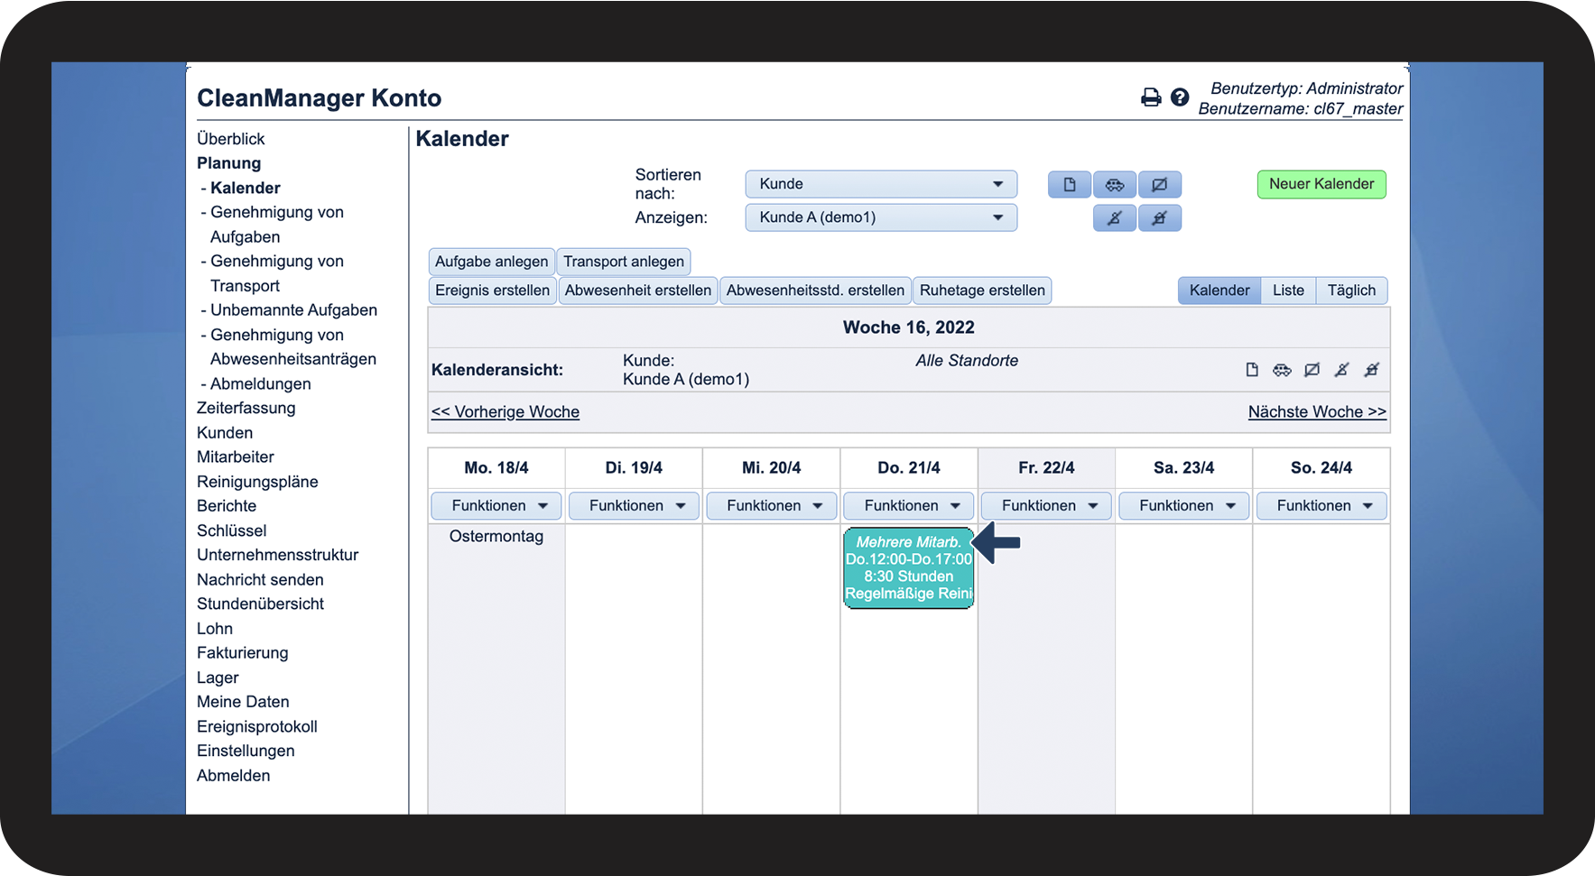The image size is (1595, 876).
Task: Click Aufgabe anlegen button
Action: coord(492,262)
